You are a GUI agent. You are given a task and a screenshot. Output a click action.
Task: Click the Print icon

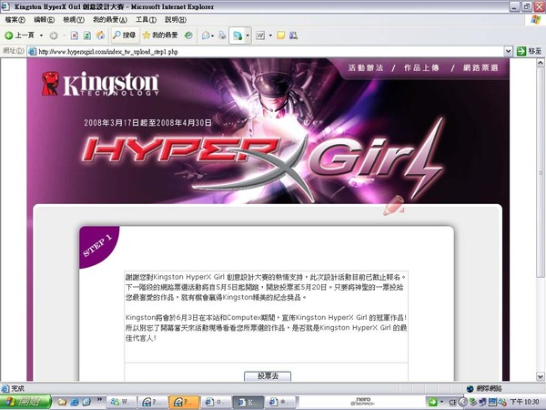[x=222, y=36]
